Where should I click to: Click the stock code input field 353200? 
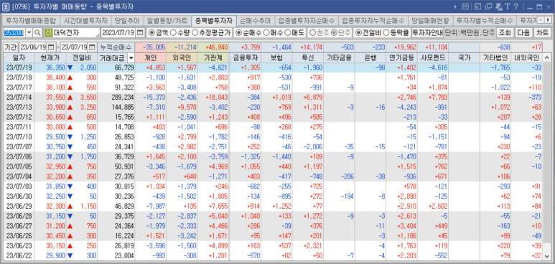point(14,33)
